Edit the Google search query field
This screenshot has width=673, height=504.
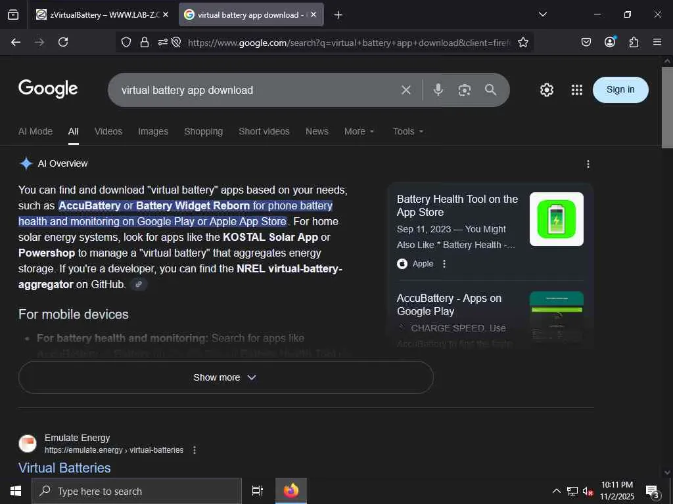(258, 90)
